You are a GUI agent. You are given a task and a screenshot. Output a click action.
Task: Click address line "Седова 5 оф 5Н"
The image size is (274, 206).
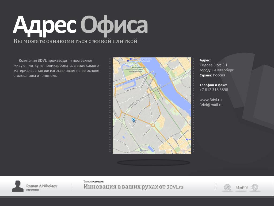tap(213, 65)
